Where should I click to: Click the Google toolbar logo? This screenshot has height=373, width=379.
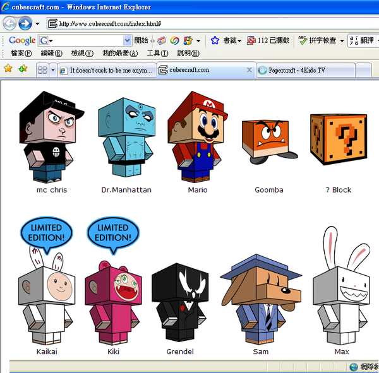[x=22, y=40]
